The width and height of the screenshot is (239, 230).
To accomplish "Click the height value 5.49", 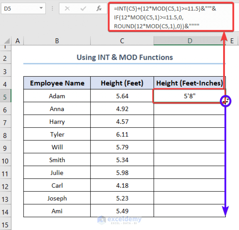I will [x=122, y=211].
